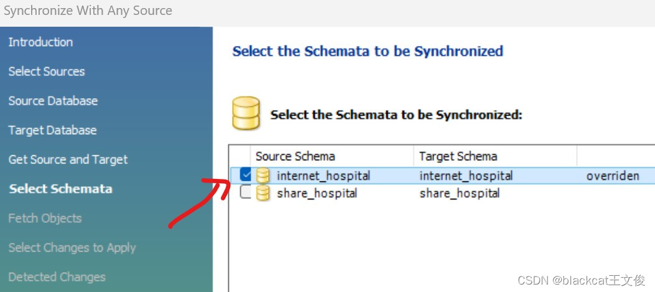
Task: Click the large schemata database icon
Action: [246, 113]
